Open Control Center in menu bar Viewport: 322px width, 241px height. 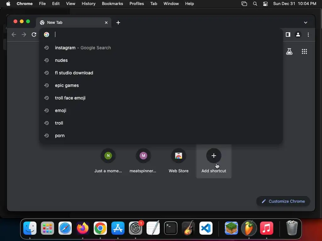point(265,4)
